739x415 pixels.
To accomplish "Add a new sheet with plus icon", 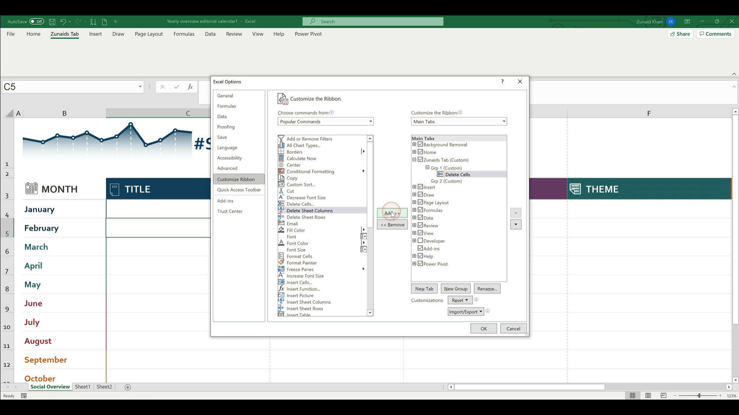I will point(128,387).
